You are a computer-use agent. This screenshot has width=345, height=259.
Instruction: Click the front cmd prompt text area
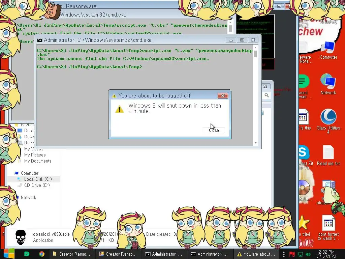[145, 96]
